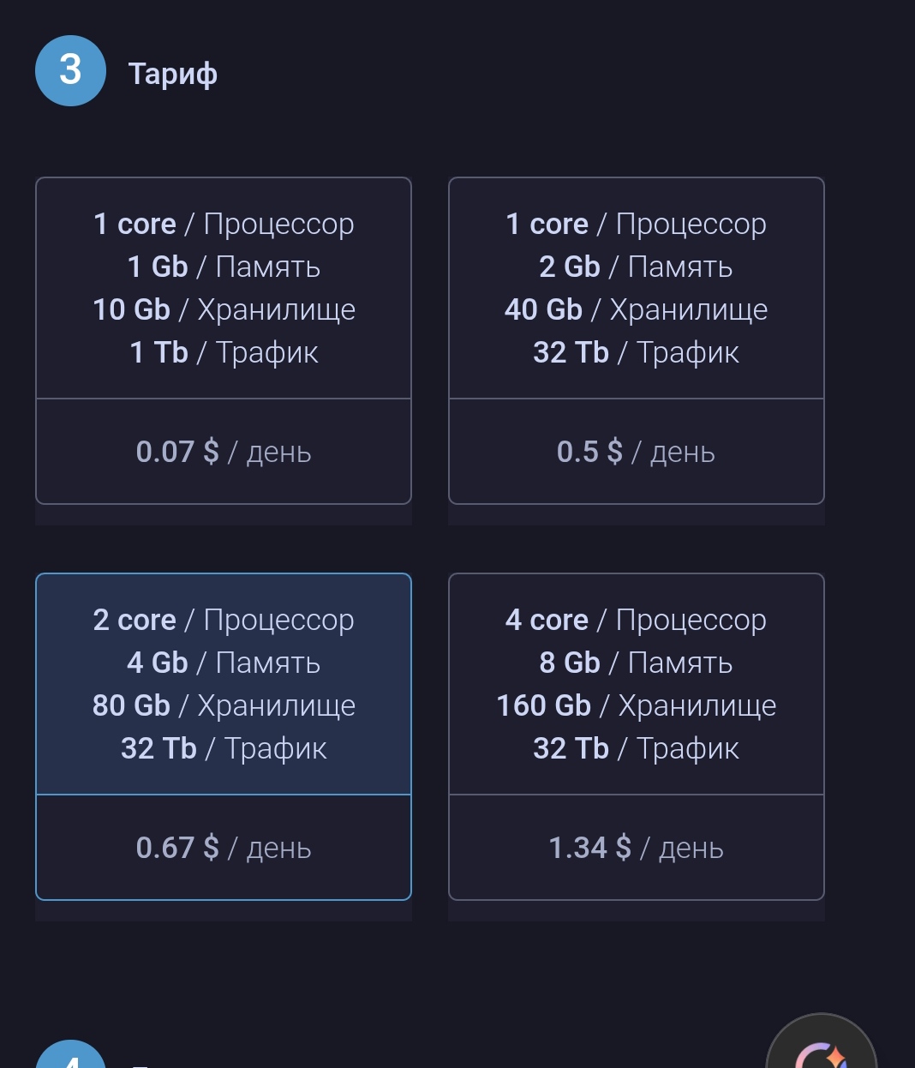Select the highlighted 2 core / 4 Gb tariff
The image size is (915, 1068).
coord(224,736)
